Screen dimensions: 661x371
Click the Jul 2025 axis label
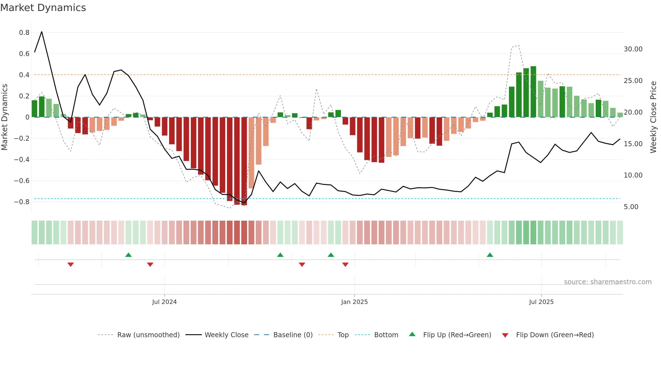point(541,302)
